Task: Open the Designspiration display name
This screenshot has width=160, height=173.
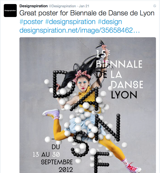Action: (33, 6)
